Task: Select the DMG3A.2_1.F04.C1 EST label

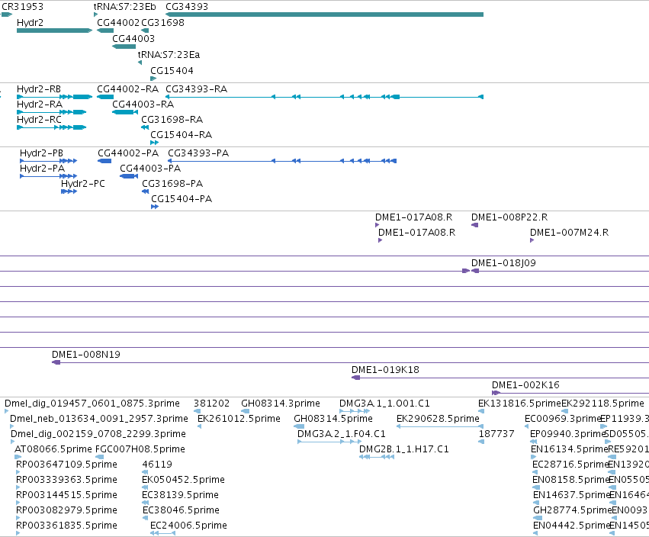Action: 342,434
